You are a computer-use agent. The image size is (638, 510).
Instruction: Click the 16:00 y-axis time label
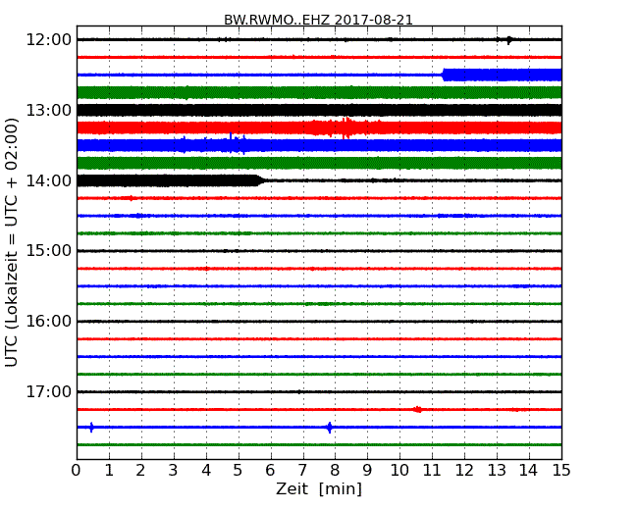pos(49,322)
